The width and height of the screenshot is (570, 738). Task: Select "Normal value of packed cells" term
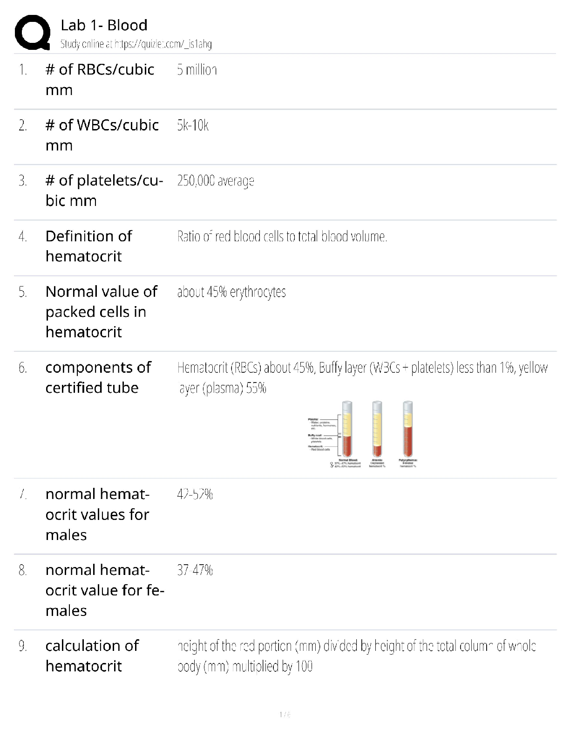(101, 312)
